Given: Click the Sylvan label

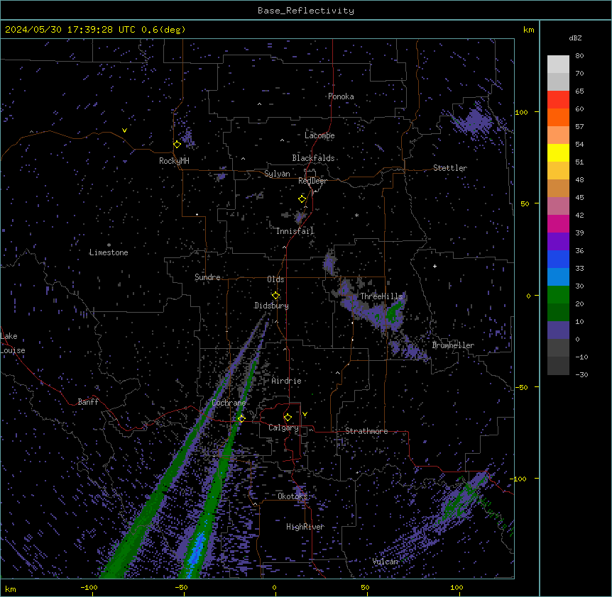Looking at the screenshot, I should [x=277, y=174].
